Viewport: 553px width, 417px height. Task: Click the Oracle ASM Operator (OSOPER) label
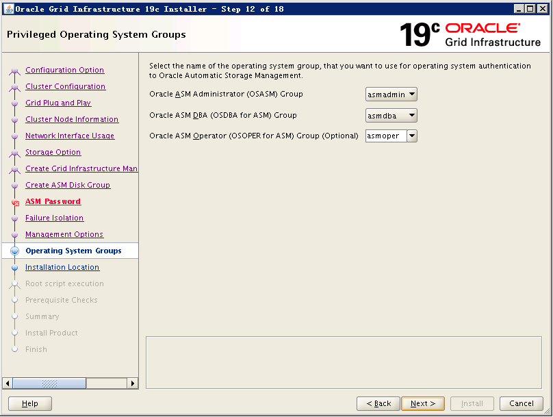tap(254, 136)
